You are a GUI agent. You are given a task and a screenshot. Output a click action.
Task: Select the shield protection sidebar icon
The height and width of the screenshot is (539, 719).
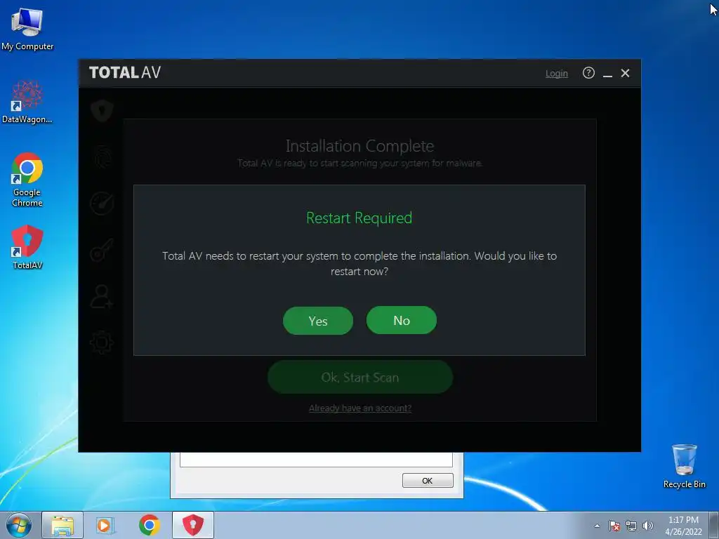pos(102,110)
